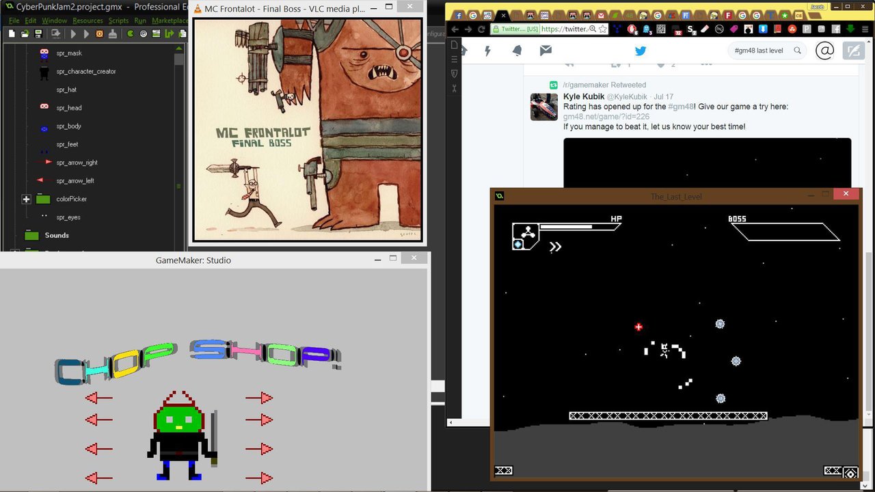Image resolution: width=875 pixels, height=492 pixels.
Task: Click the Chrome hamburger menu icon
Action: [865, 29]
